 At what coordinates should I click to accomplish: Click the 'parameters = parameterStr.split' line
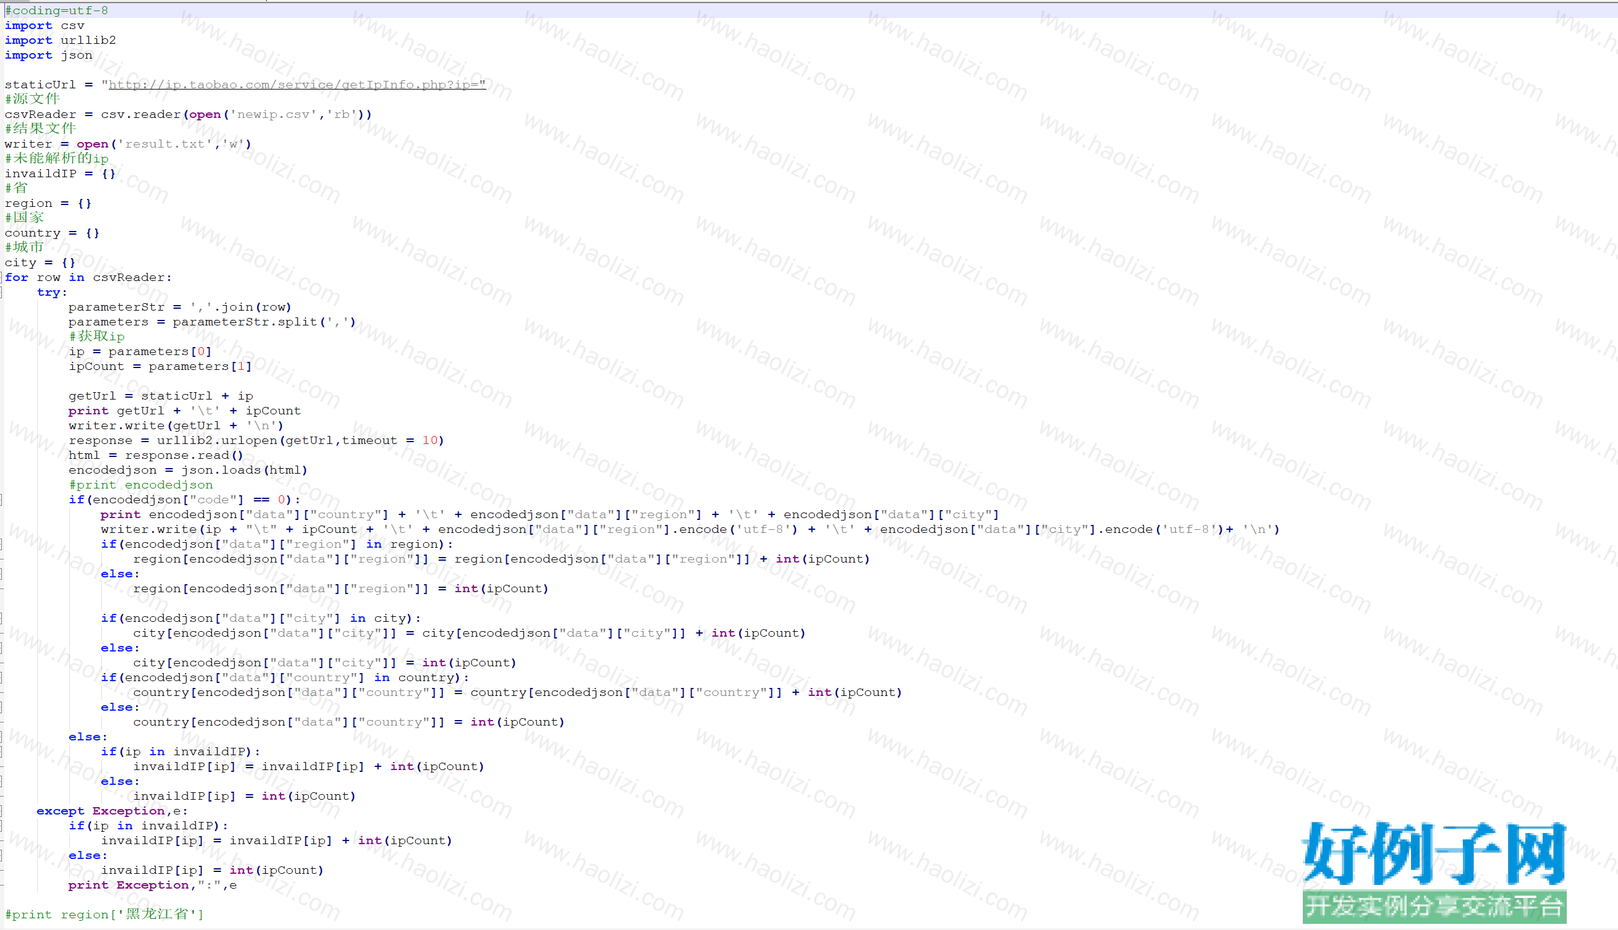(212, 321)
